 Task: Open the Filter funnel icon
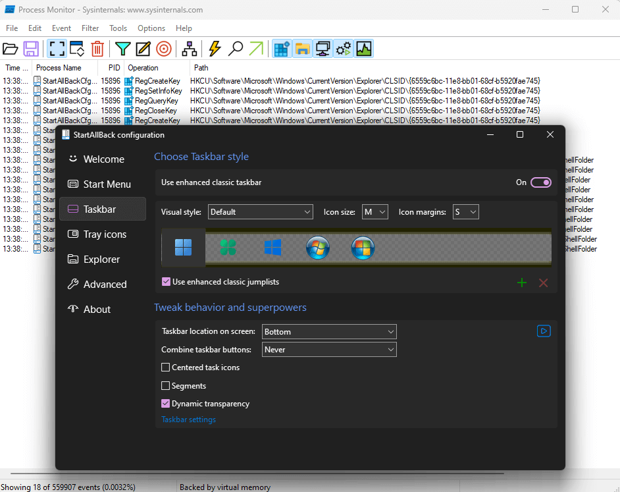click(122, 49)
